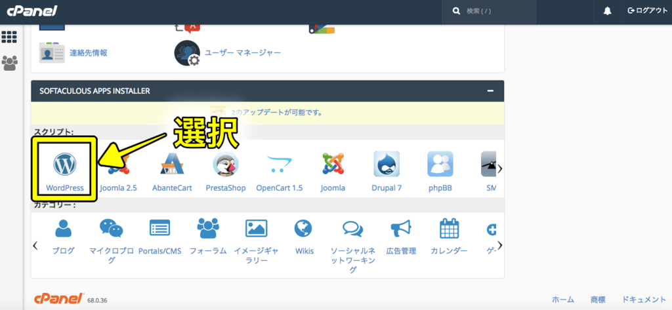Open the users sidebar icon
This screenshot has height=310, width=672.
click(9, 63)
